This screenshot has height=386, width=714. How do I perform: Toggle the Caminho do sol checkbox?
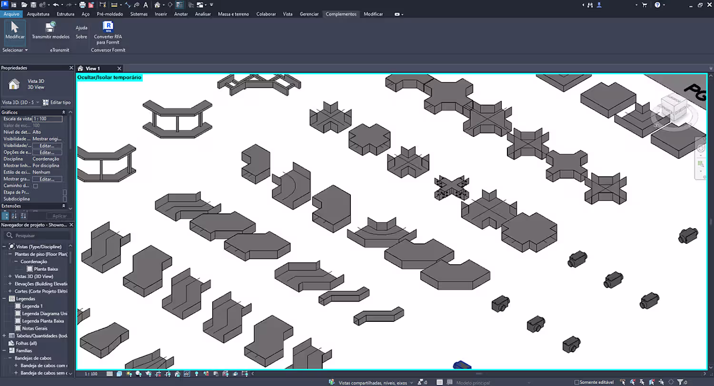point(35,186)
